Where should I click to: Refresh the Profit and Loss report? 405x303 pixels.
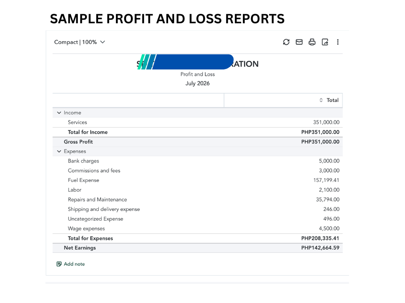286,42
